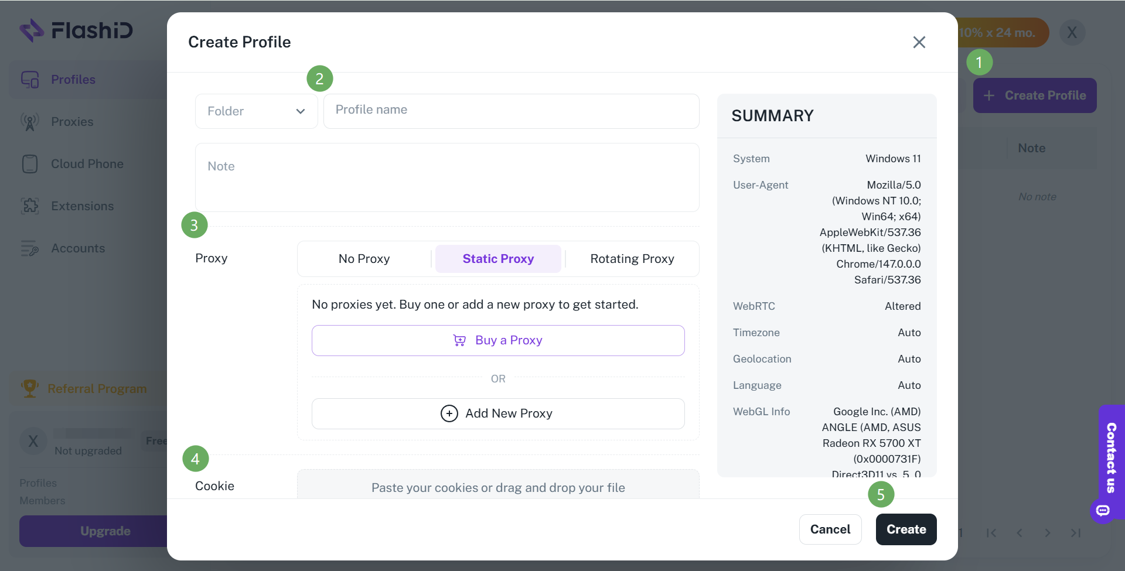Image resolution: width=1125 pixels, height=571 pixels.
Task: Click the Accounts list icon
Action: (30, 248)
